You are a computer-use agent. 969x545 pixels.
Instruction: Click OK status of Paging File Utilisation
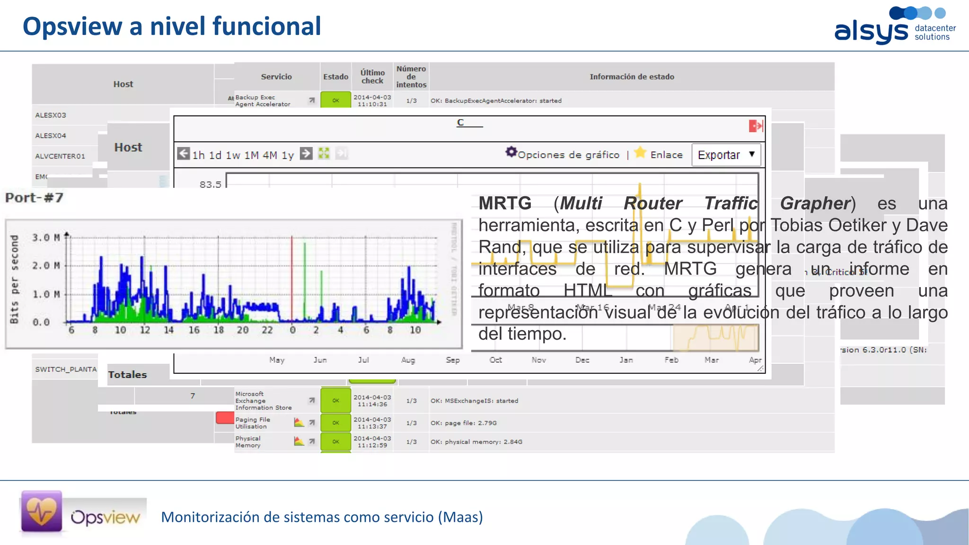tap(335, 422)
